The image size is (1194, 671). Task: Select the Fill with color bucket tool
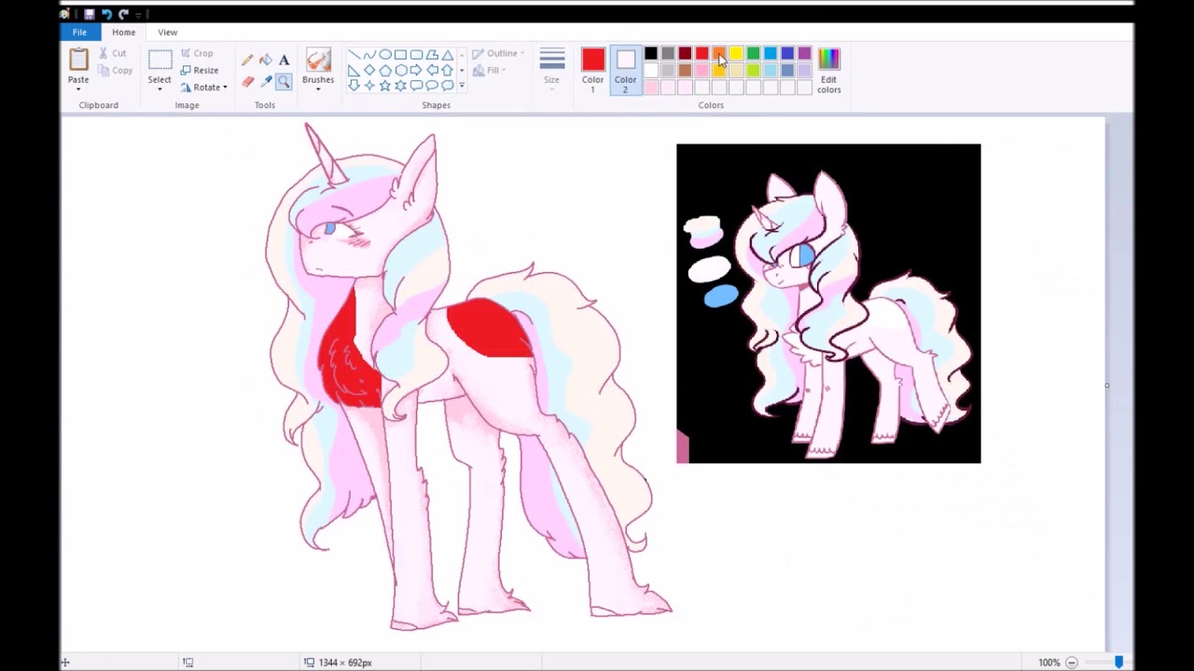[x=266, y=60]
